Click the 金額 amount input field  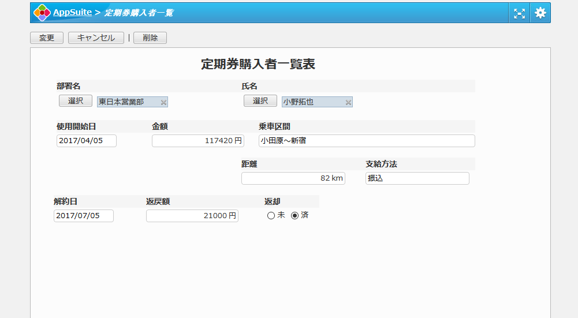[x=197, y=141]
